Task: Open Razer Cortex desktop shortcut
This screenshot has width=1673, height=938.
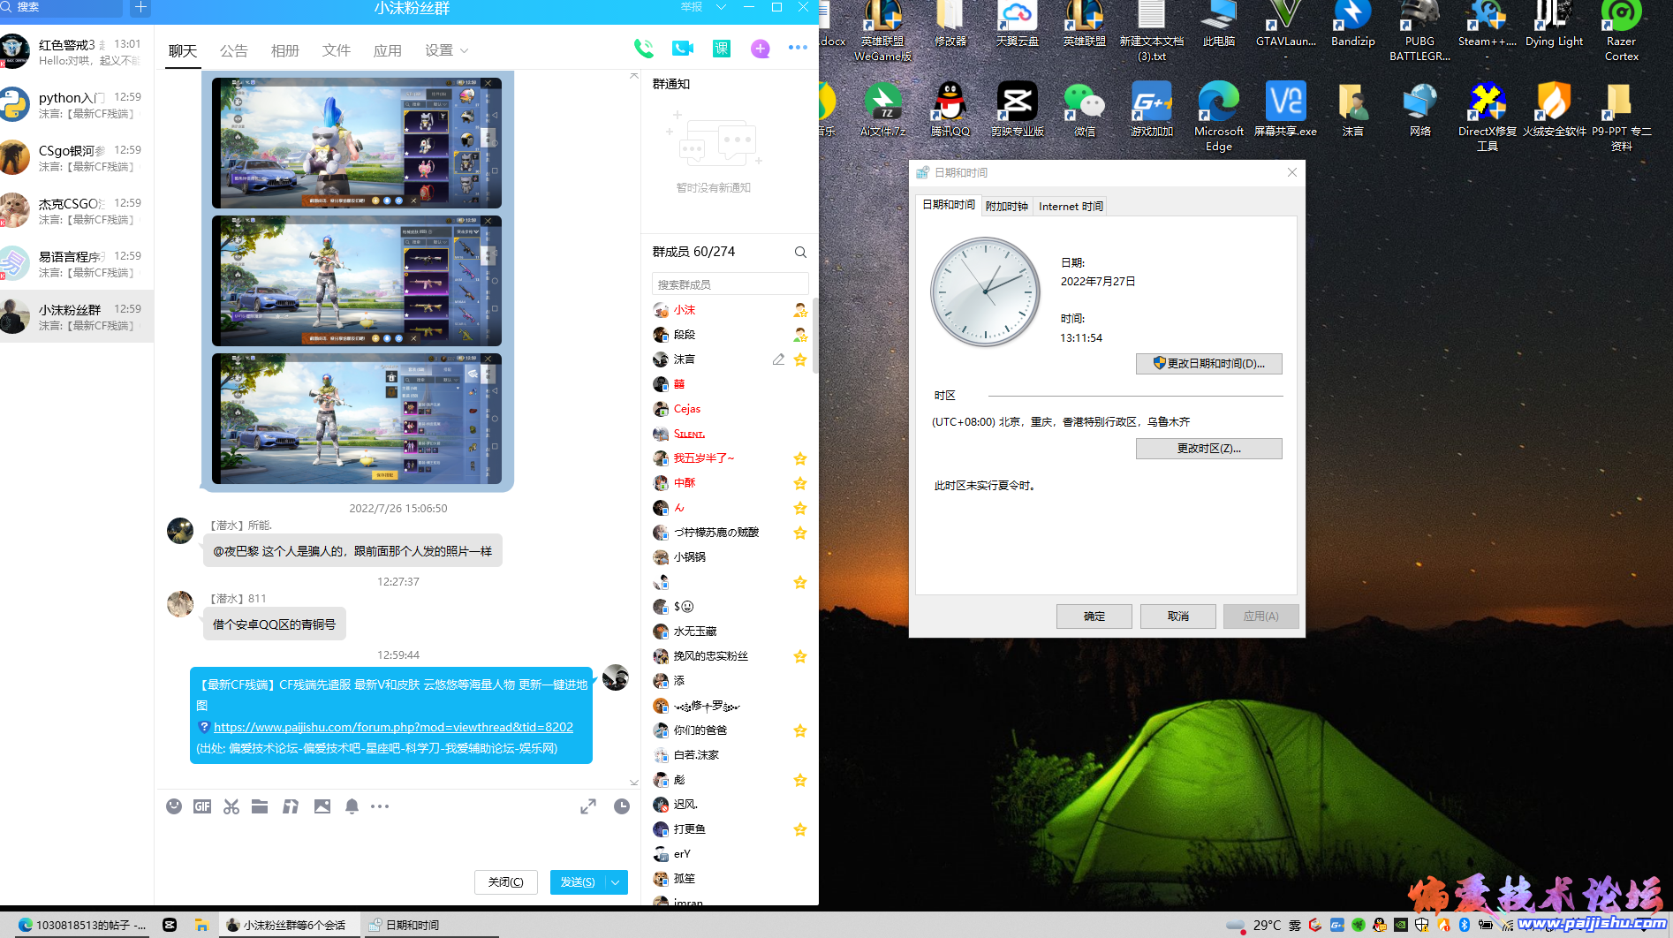Action: click(x=1622, y=32)
